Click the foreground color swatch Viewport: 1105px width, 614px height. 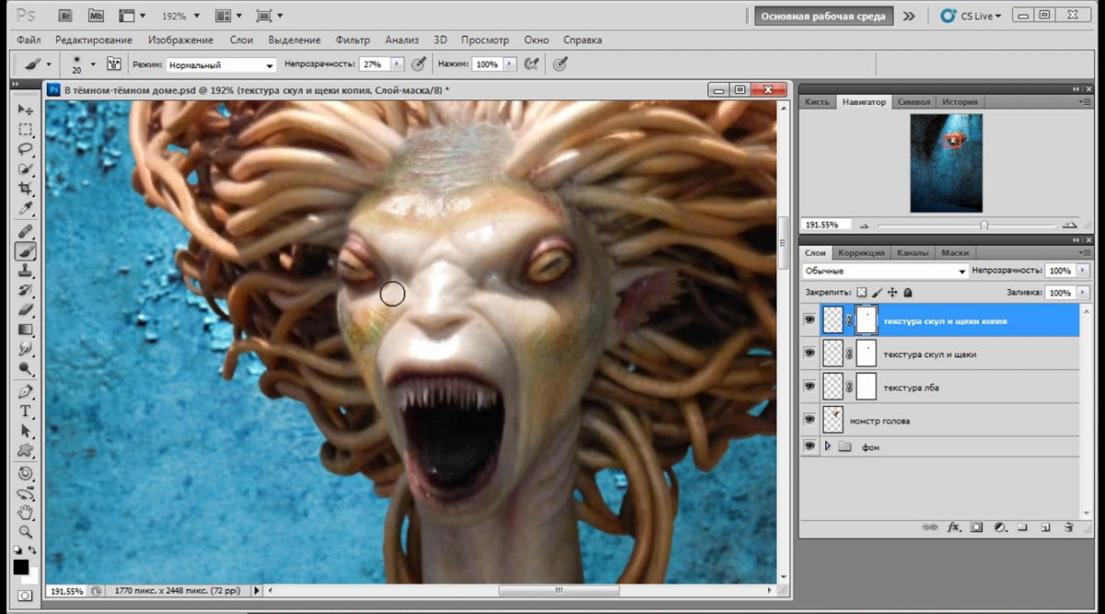20,566
